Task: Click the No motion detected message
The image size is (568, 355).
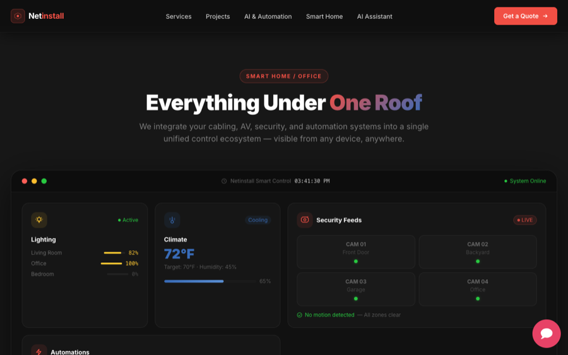Action: (329, 315)
